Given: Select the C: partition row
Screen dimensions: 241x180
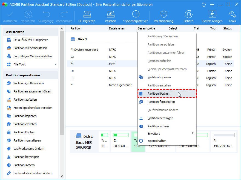Looking at the screenshot, I should click(150, 57).
